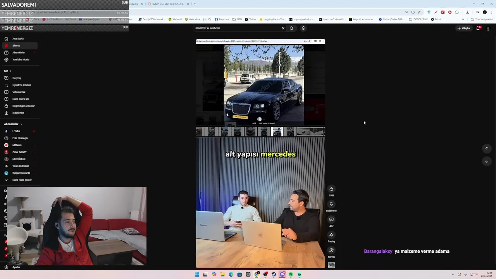
Task: Remix this Short
Action: click(x=331, y=250)
